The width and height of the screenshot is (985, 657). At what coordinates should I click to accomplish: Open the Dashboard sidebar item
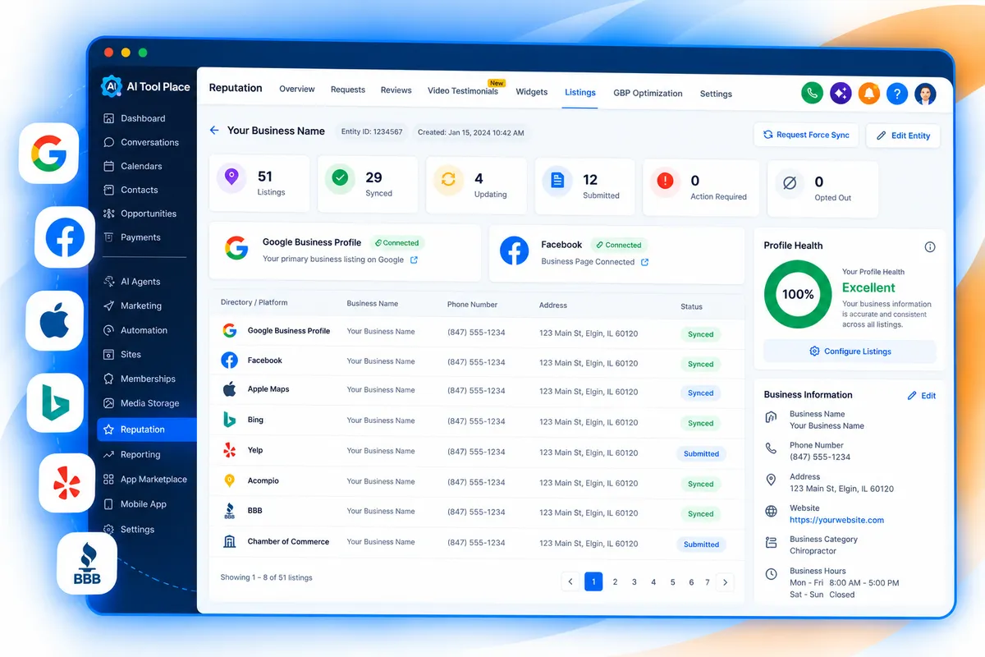(x=134, y=118)
